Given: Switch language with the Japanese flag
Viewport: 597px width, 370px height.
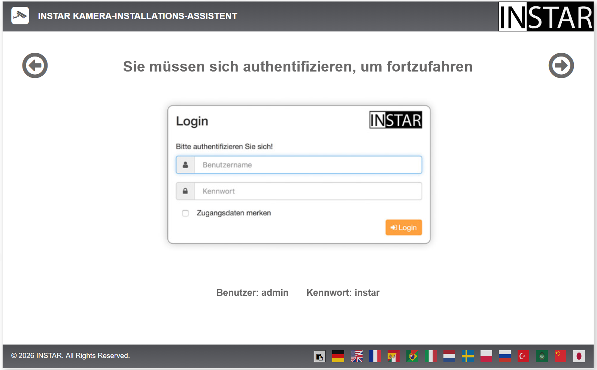Looking at the screenshot, I should 579,356.
